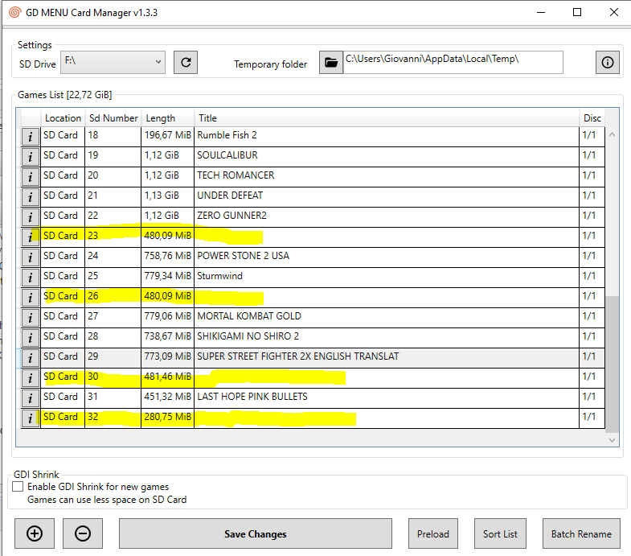Click the 738,67 MiB length cell
The height and width of the screenshot is (556, 631).
point(168,338)
